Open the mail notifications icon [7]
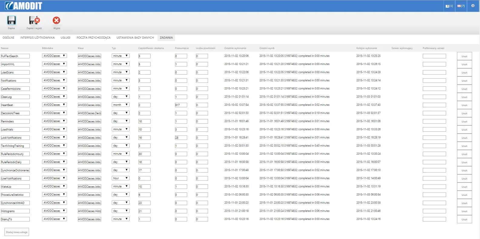Viewport: 480px width, 239px height. click(x=461, y=6)
